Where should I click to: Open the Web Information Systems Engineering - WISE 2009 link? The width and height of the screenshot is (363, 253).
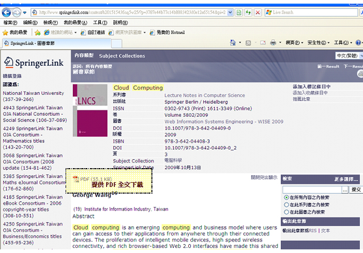[x=224, y=122]
